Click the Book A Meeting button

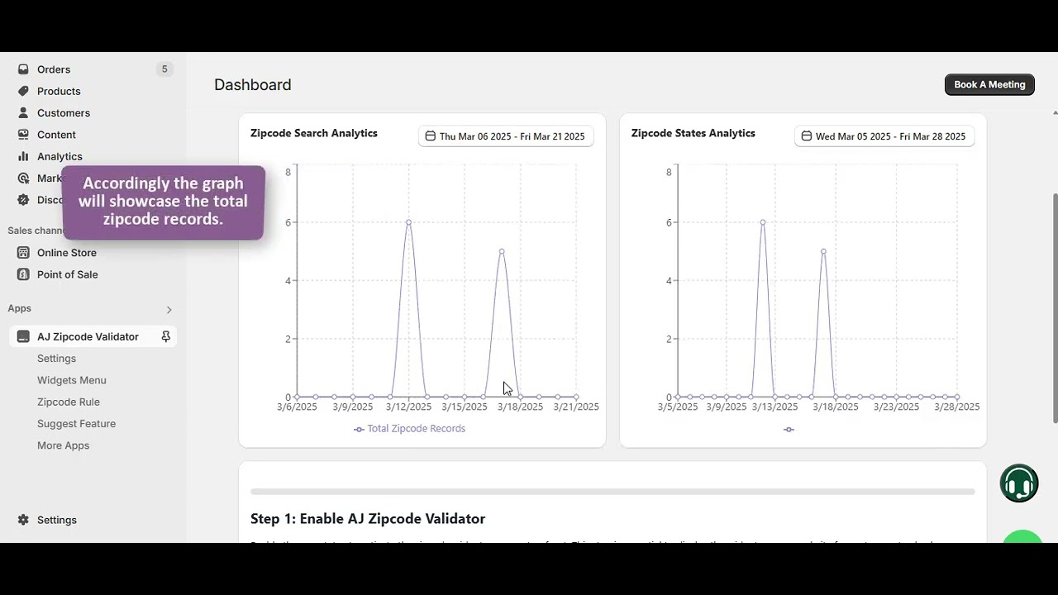pyautogui.click(x=989, y=84)
